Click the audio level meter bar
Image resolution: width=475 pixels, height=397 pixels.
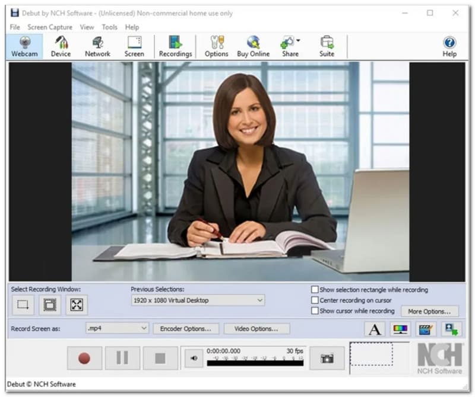[256, 363]
